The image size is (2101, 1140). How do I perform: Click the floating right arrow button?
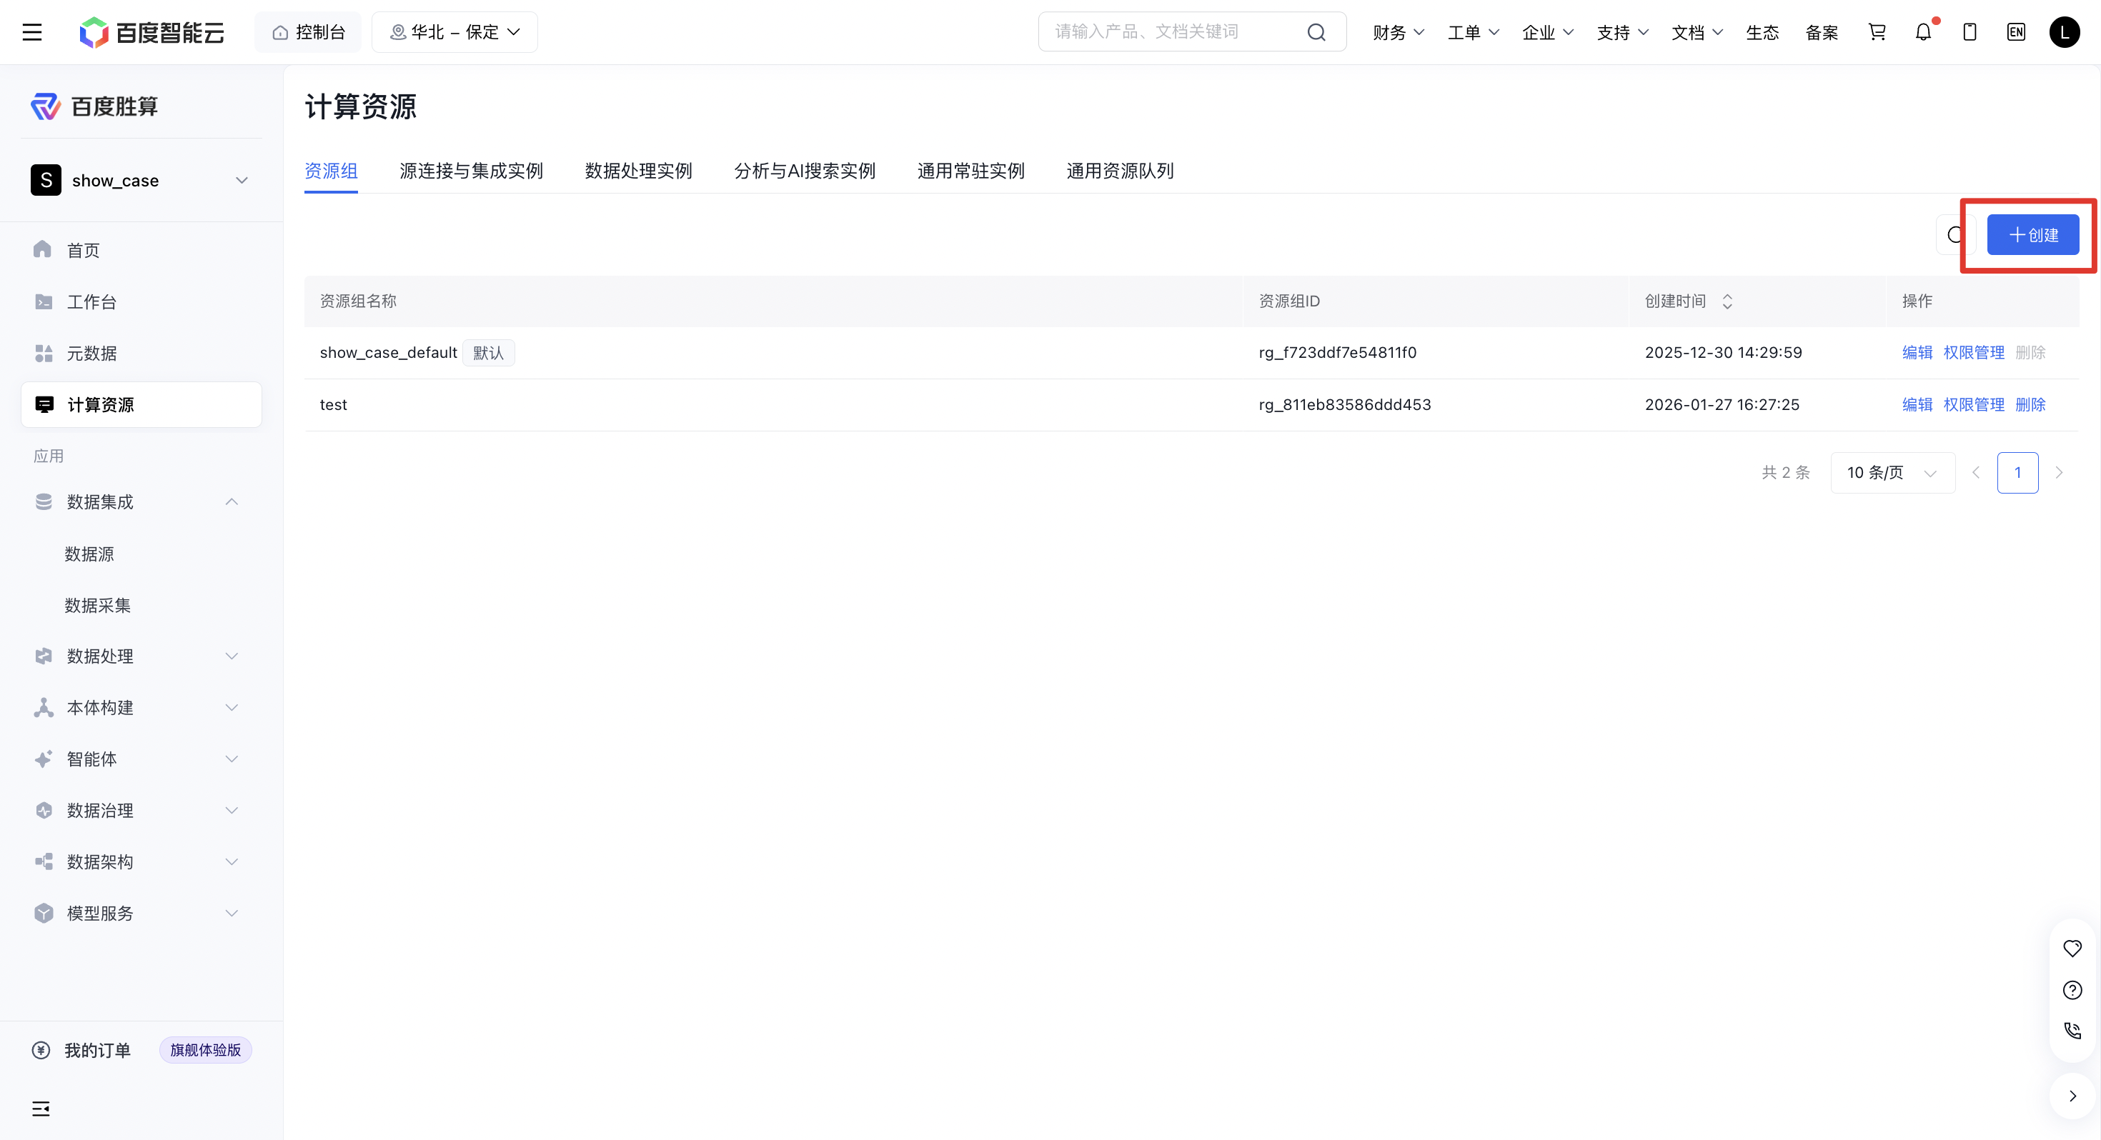click(x=2072, y=1096)
